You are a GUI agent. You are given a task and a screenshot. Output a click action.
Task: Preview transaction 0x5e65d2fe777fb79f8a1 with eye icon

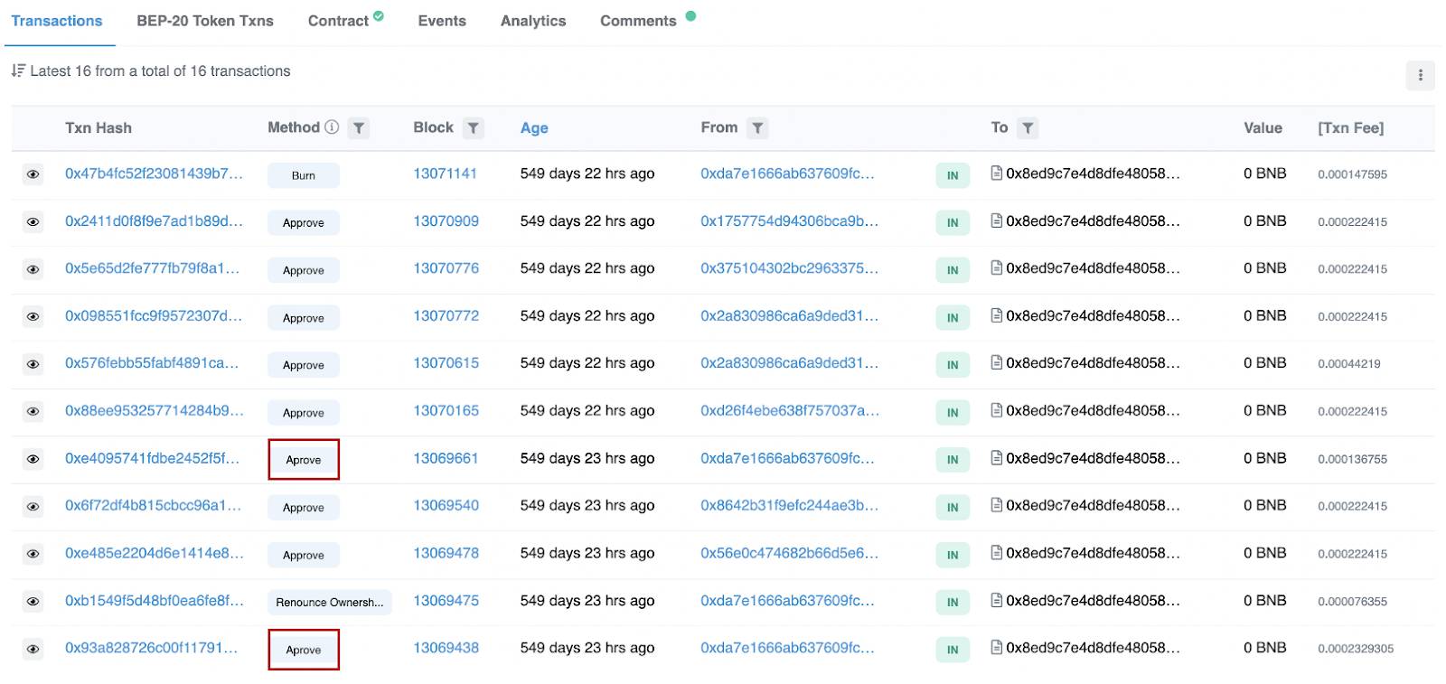(33, 269)
